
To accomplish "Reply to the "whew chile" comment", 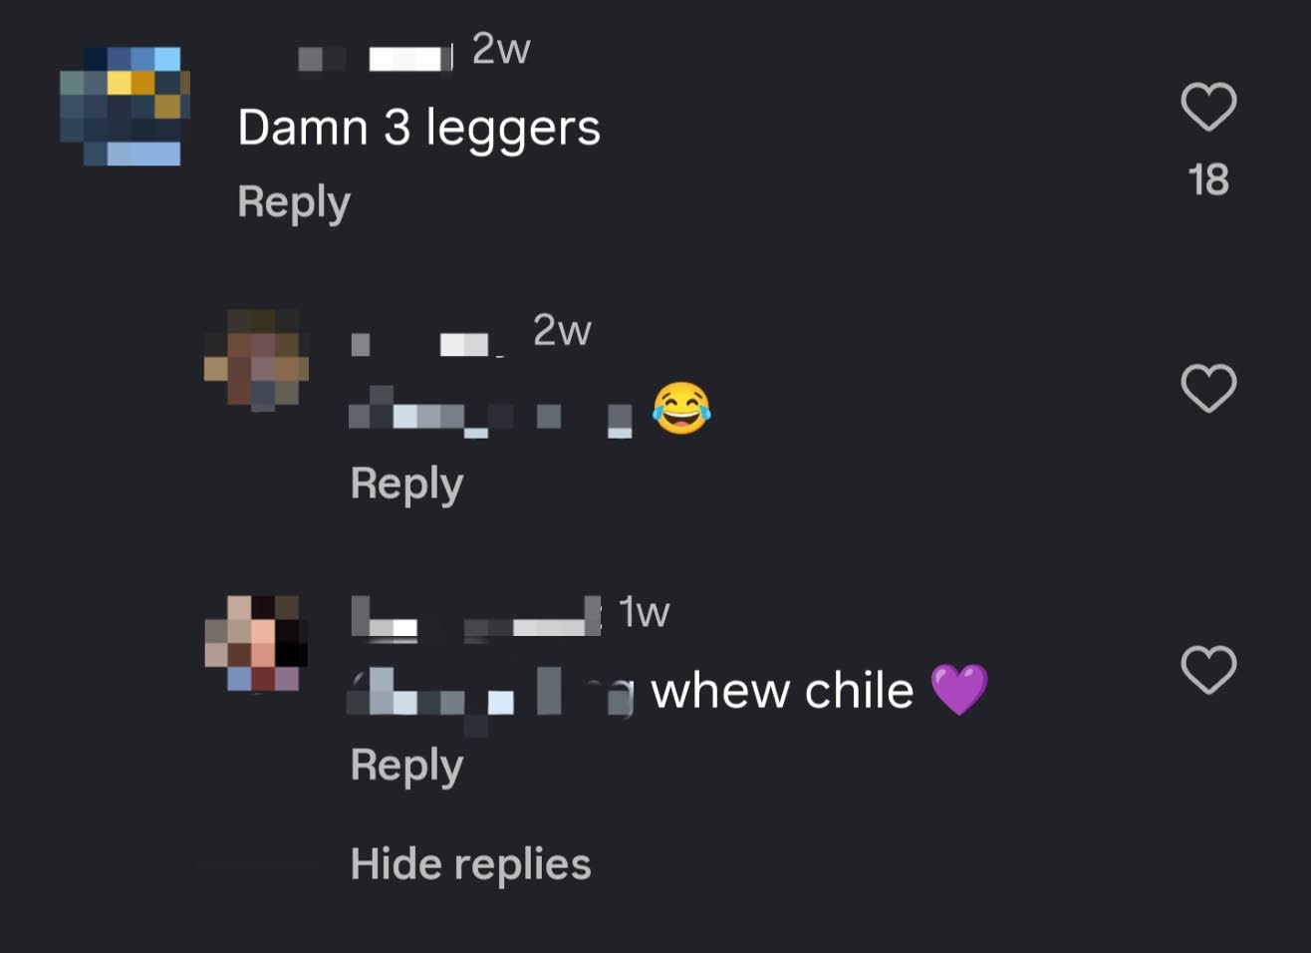I will click(x=406, y=766).
